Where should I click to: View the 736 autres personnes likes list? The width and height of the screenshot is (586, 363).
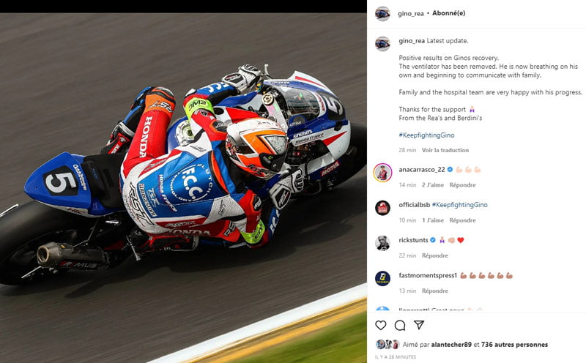[514, 345]
